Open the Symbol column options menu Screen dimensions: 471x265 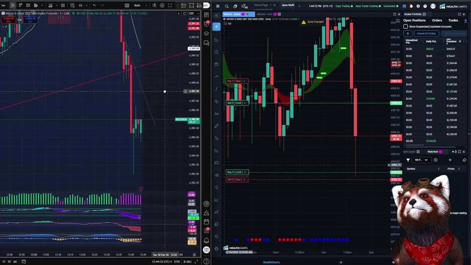439,169
